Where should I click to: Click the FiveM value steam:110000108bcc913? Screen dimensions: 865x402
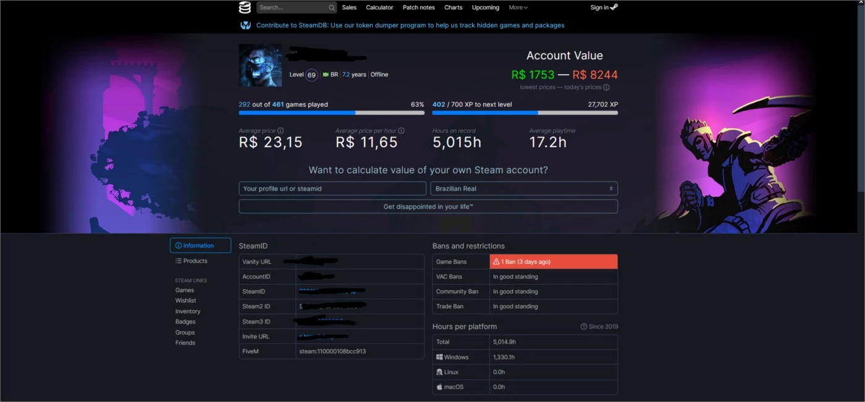pos(332,351)
